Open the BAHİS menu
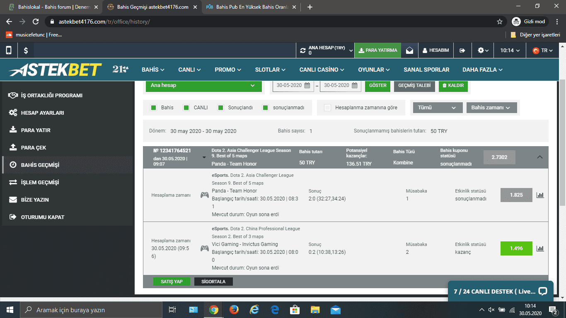This screenshot has width=566, height=318. coord(153,70)
